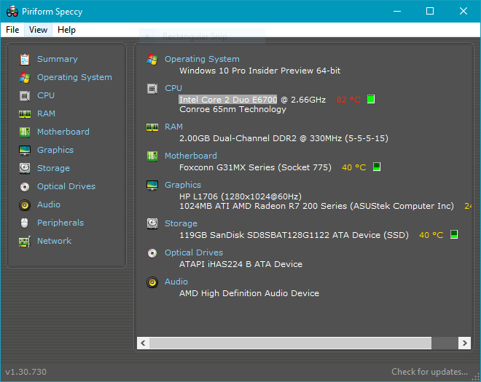Viewport: 481px width, 382px height.
Task: Click the horizontal scrollbar thumb
Action: tap(290, 343)
